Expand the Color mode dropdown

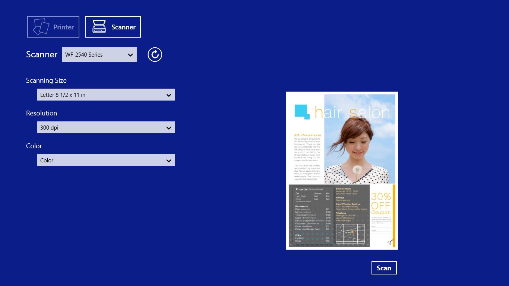click(106, 160)
